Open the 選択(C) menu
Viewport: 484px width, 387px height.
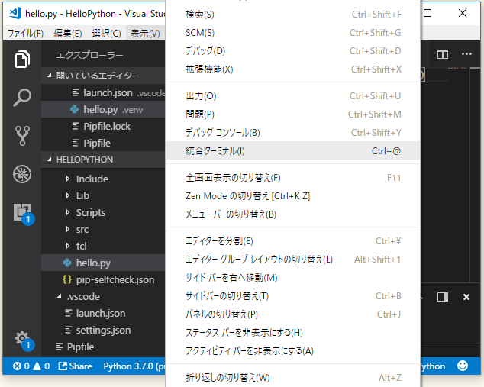106,33
